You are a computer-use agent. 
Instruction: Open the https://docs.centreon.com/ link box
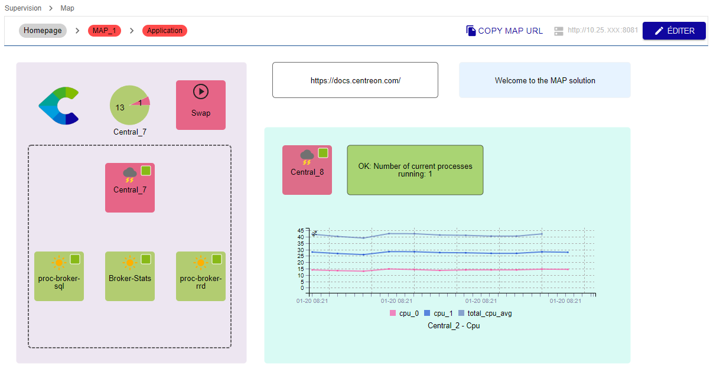click(355, 80)
